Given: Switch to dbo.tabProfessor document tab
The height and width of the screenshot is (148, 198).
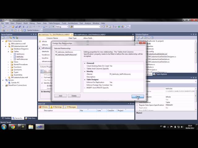Looking at the screenshot, I should click(90, 35).
